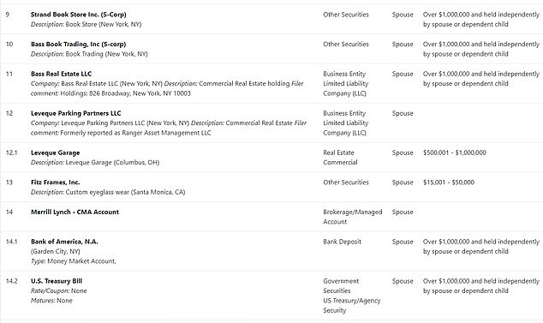Viewport: 543px width, 323px height.
Task: Select Government Securities US Treasury/Agency Security cell
Action: tap(352, 296)
